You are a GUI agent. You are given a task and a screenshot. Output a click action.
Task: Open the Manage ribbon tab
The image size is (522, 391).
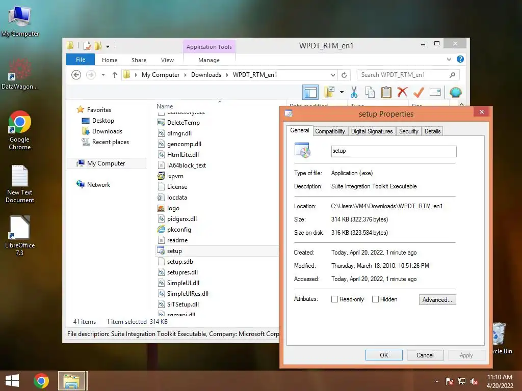[208, 60]
